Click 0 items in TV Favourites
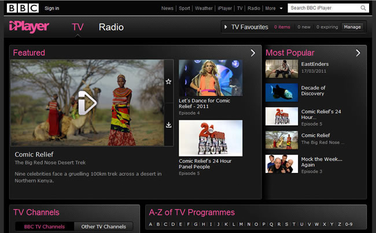The height and width of the screenshot is (233, 376). click(282, 27)
